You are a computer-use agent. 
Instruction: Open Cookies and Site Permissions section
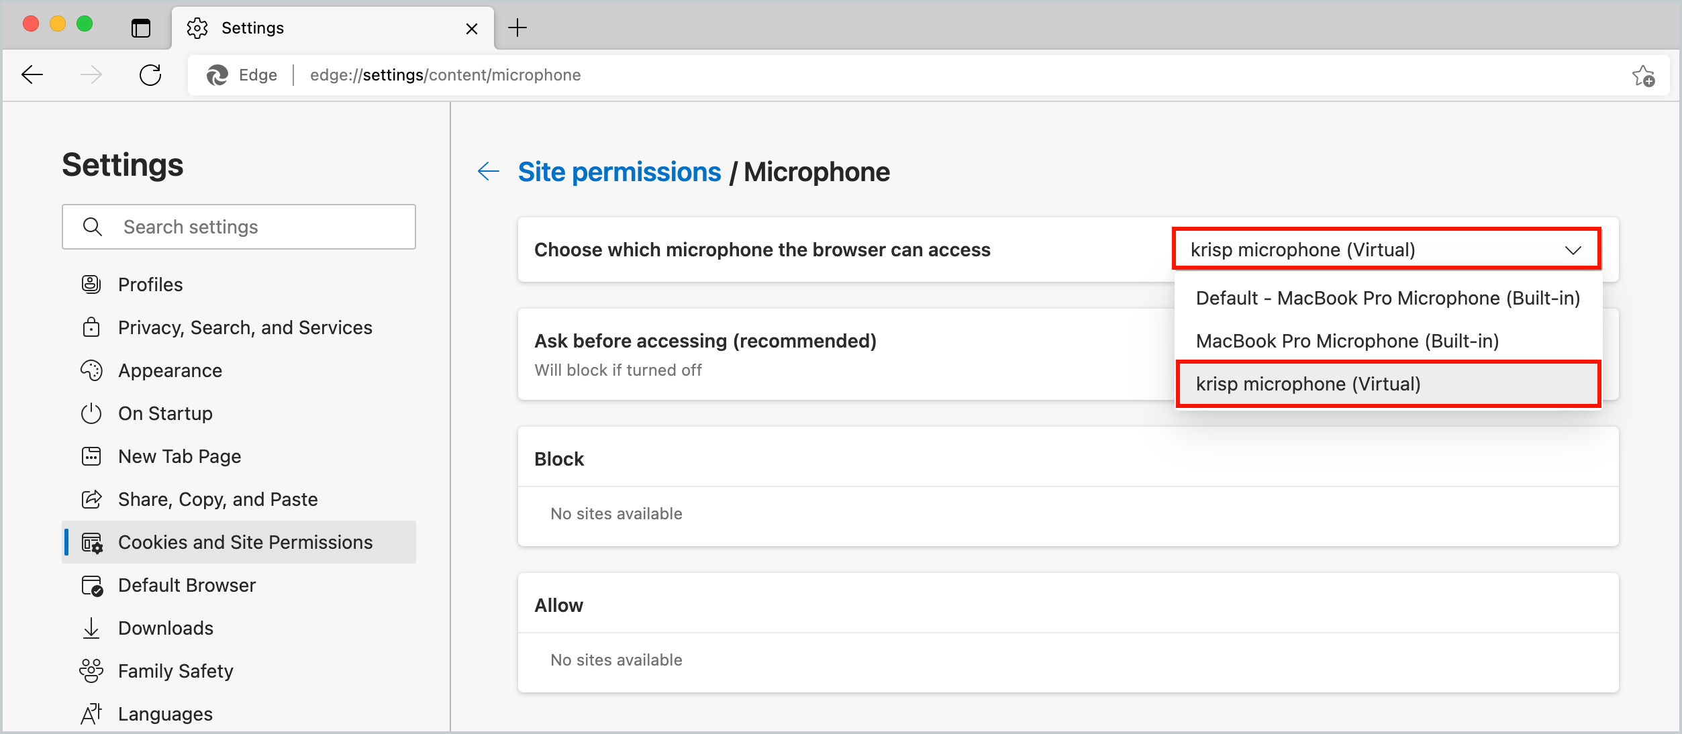[245, 542]
